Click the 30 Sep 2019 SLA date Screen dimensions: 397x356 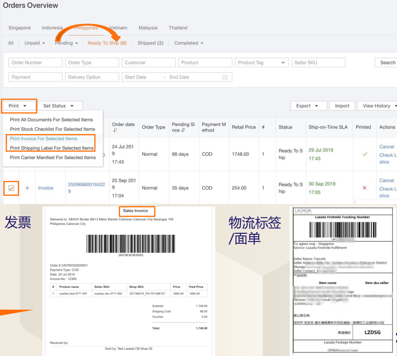pyautogui.click(x=322, y=184)
